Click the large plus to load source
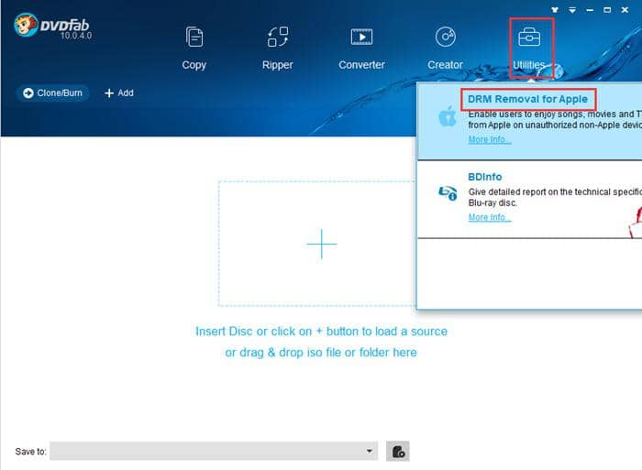This screenshot has width=642, height=470. pyautogui.click(x=322, y=244)
